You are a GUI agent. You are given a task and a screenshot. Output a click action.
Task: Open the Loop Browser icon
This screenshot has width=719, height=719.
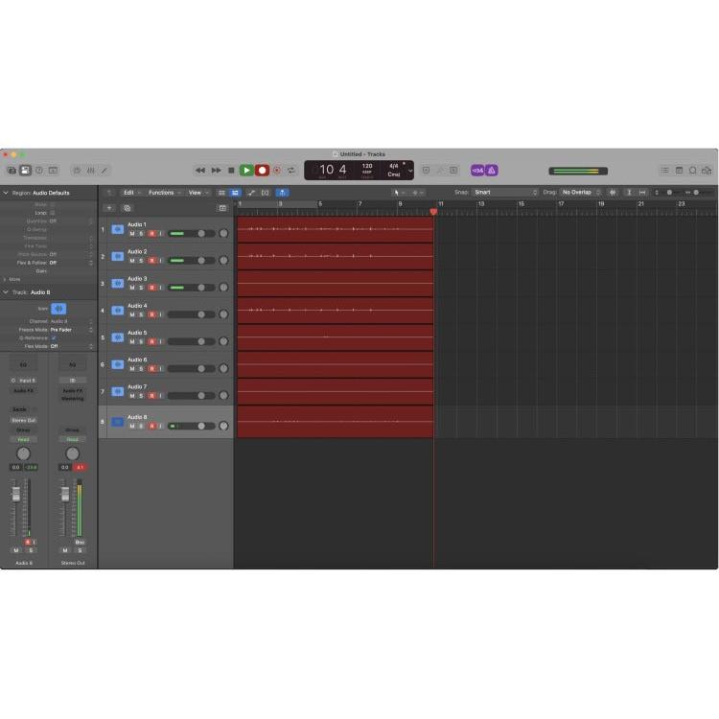(693, 170)
